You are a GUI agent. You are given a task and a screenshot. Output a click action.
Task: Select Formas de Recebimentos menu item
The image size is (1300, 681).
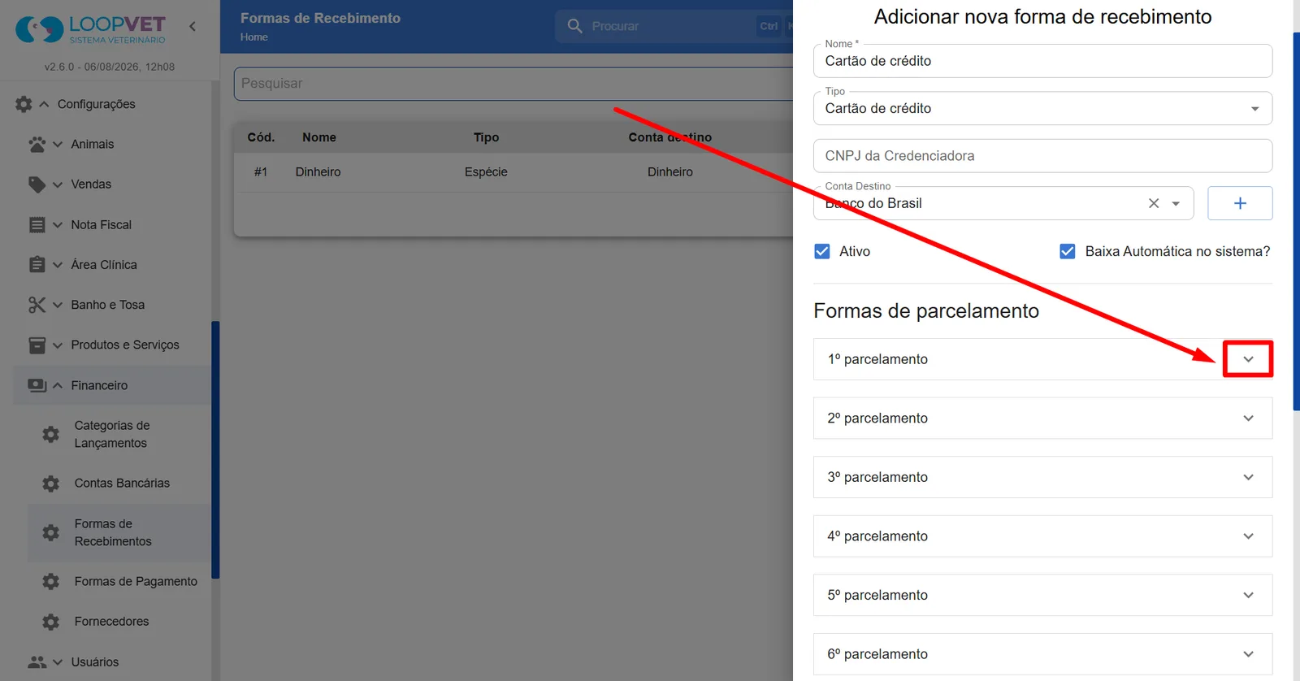[x=119, y=533]
